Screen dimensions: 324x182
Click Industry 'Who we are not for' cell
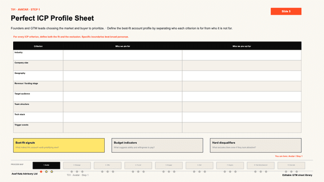click(242, 55)
